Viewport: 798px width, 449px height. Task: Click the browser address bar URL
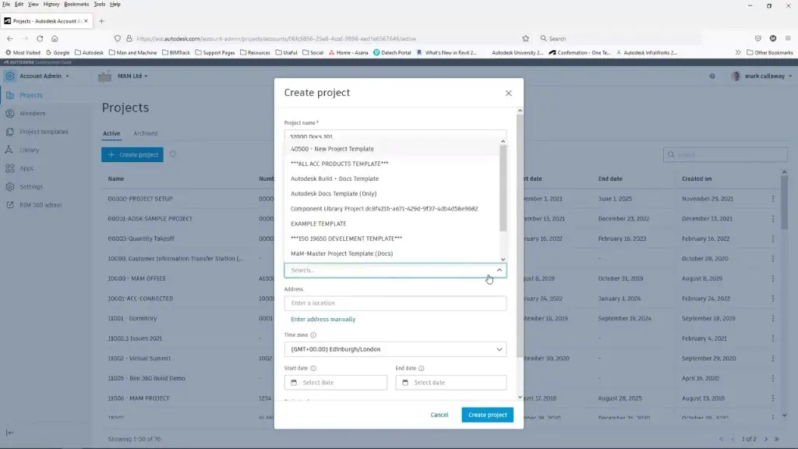277,39
